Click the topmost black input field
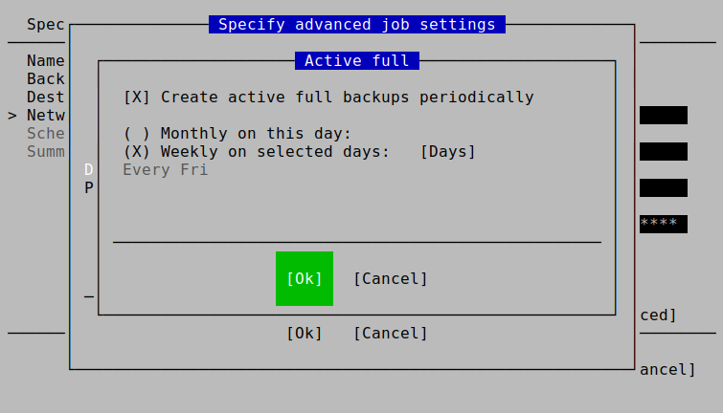This screenshot has width=723, height=413. (663, 115)
